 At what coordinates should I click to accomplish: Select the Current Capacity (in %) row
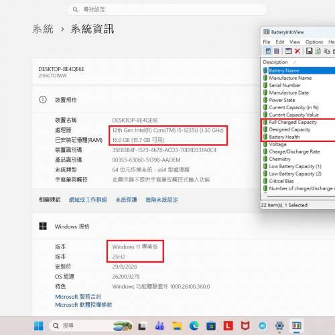[x=299, y=107]
